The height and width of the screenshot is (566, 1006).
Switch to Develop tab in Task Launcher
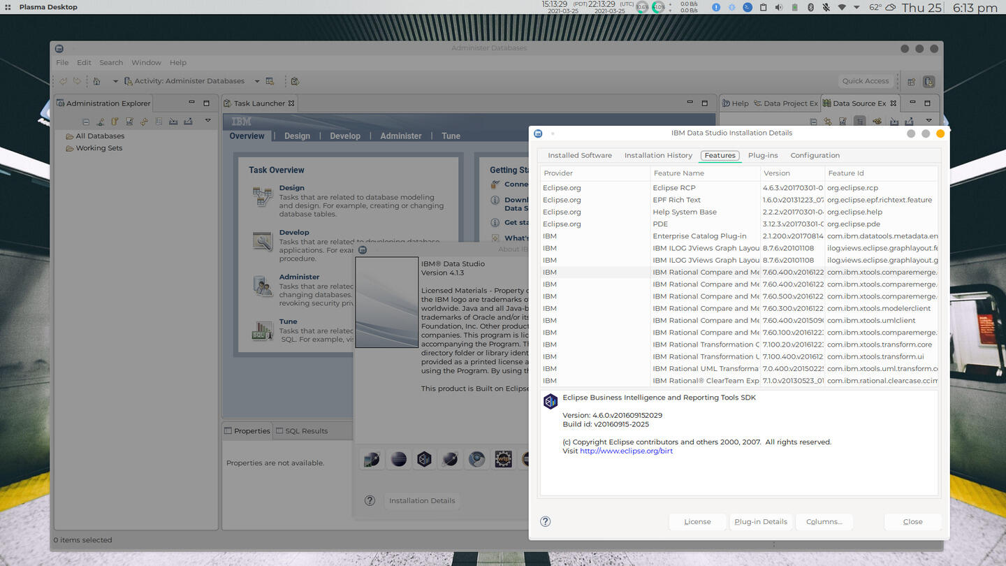[x=345, y=136]
